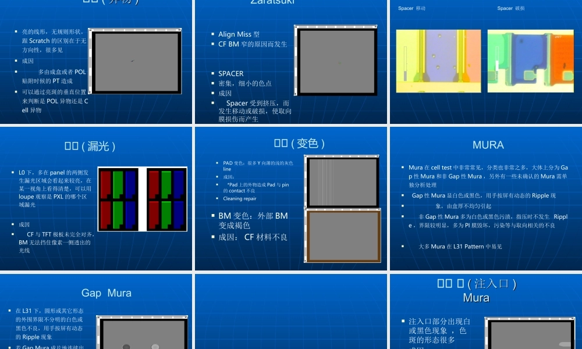This screenshot has height=349, width=582.
Task: Click the '在 L31 下，圆形或其它形态' bullet
Action: pos(49,324)
